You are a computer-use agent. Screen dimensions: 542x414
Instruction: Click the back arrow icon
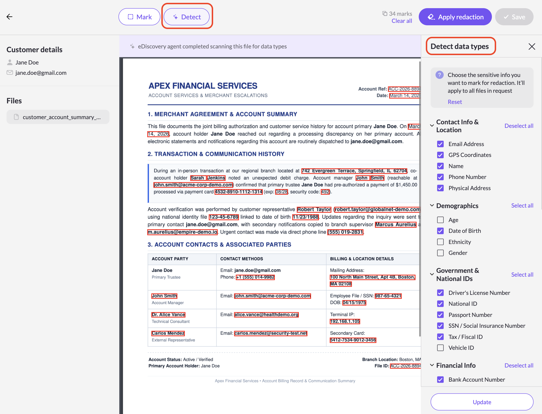10,17
